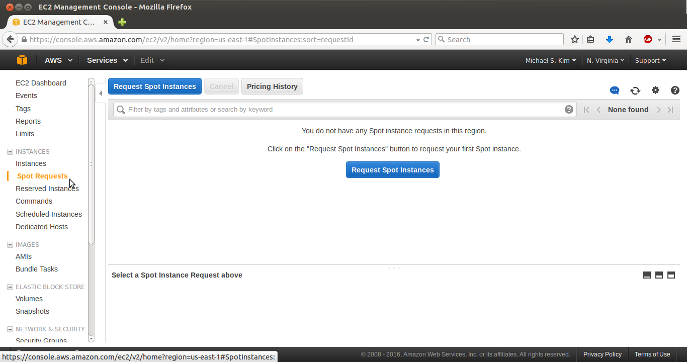The height and width of the screenshot is (362, 687).
Task: Go to Firefox home page
Action: [x=629, y=39]
